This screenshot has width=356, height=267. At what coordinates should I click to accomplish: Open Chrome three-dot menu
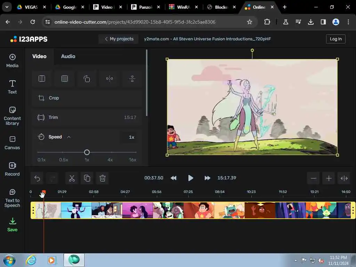[x=348, y=22]
